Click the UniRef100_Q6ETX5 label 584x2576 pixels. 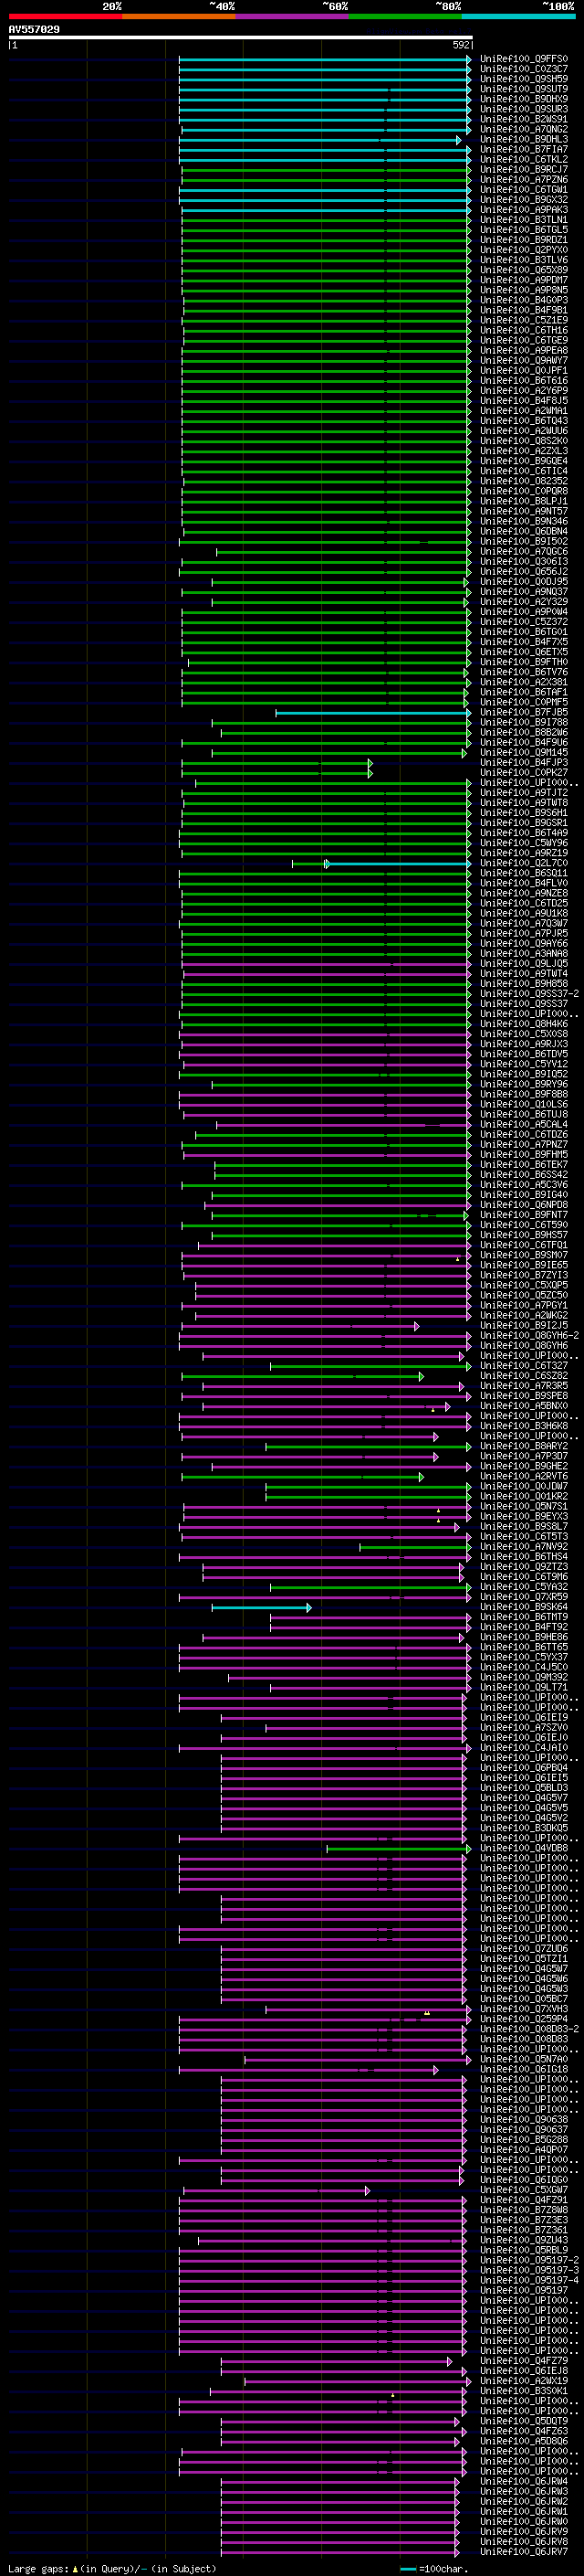coord(524,653)
